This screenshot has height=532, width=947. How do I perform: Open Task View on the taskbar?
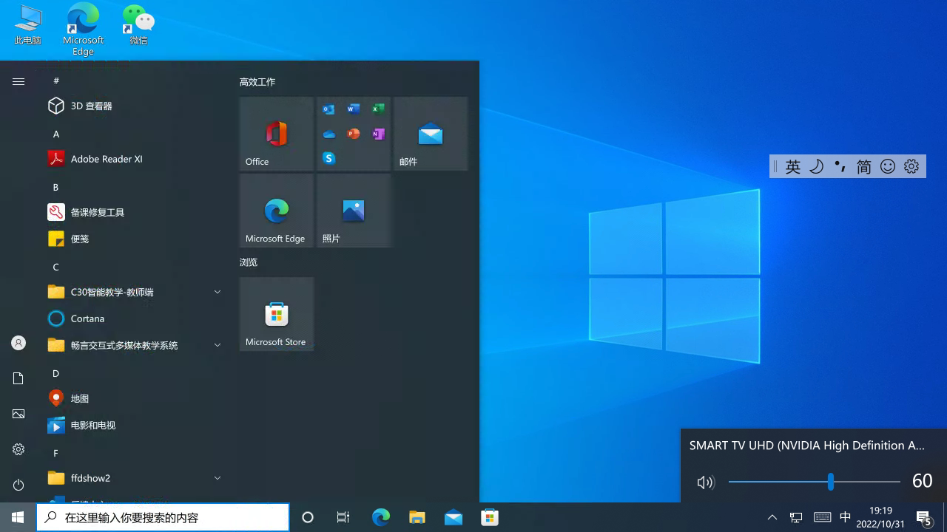pos(343,517)
